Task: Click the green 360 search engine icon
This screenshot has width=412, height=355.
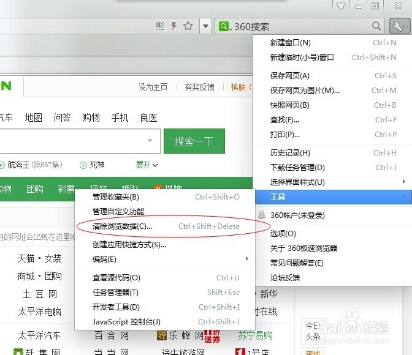Action: [x=224, y=26]
